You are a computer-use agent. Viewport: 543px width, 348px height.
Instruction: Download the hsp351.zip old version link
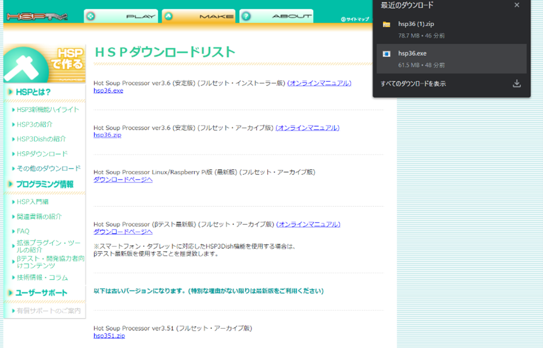tap(109, 335)
